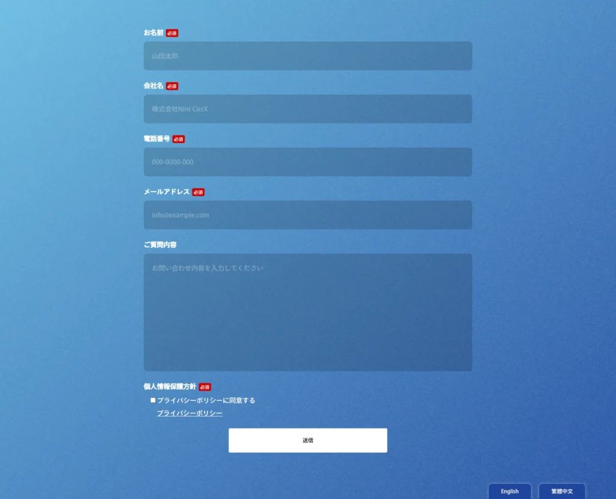
Task: Click the プライバシーポリシーに同意する label text
Action: click(206, 400)
